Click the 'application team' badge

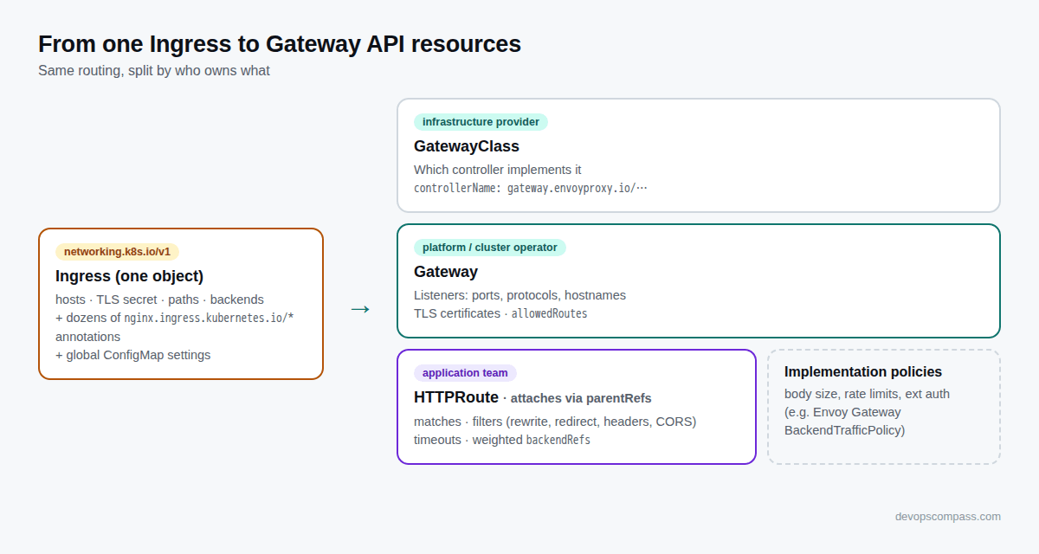coord(465,373)
